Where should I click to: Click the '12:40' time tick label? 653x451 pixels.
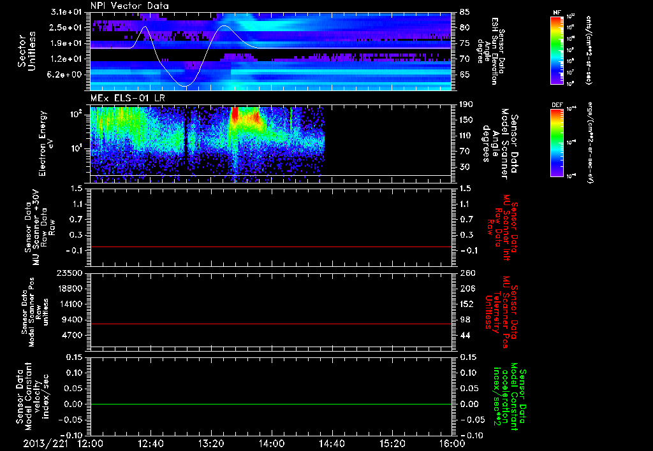click(150, 443)
